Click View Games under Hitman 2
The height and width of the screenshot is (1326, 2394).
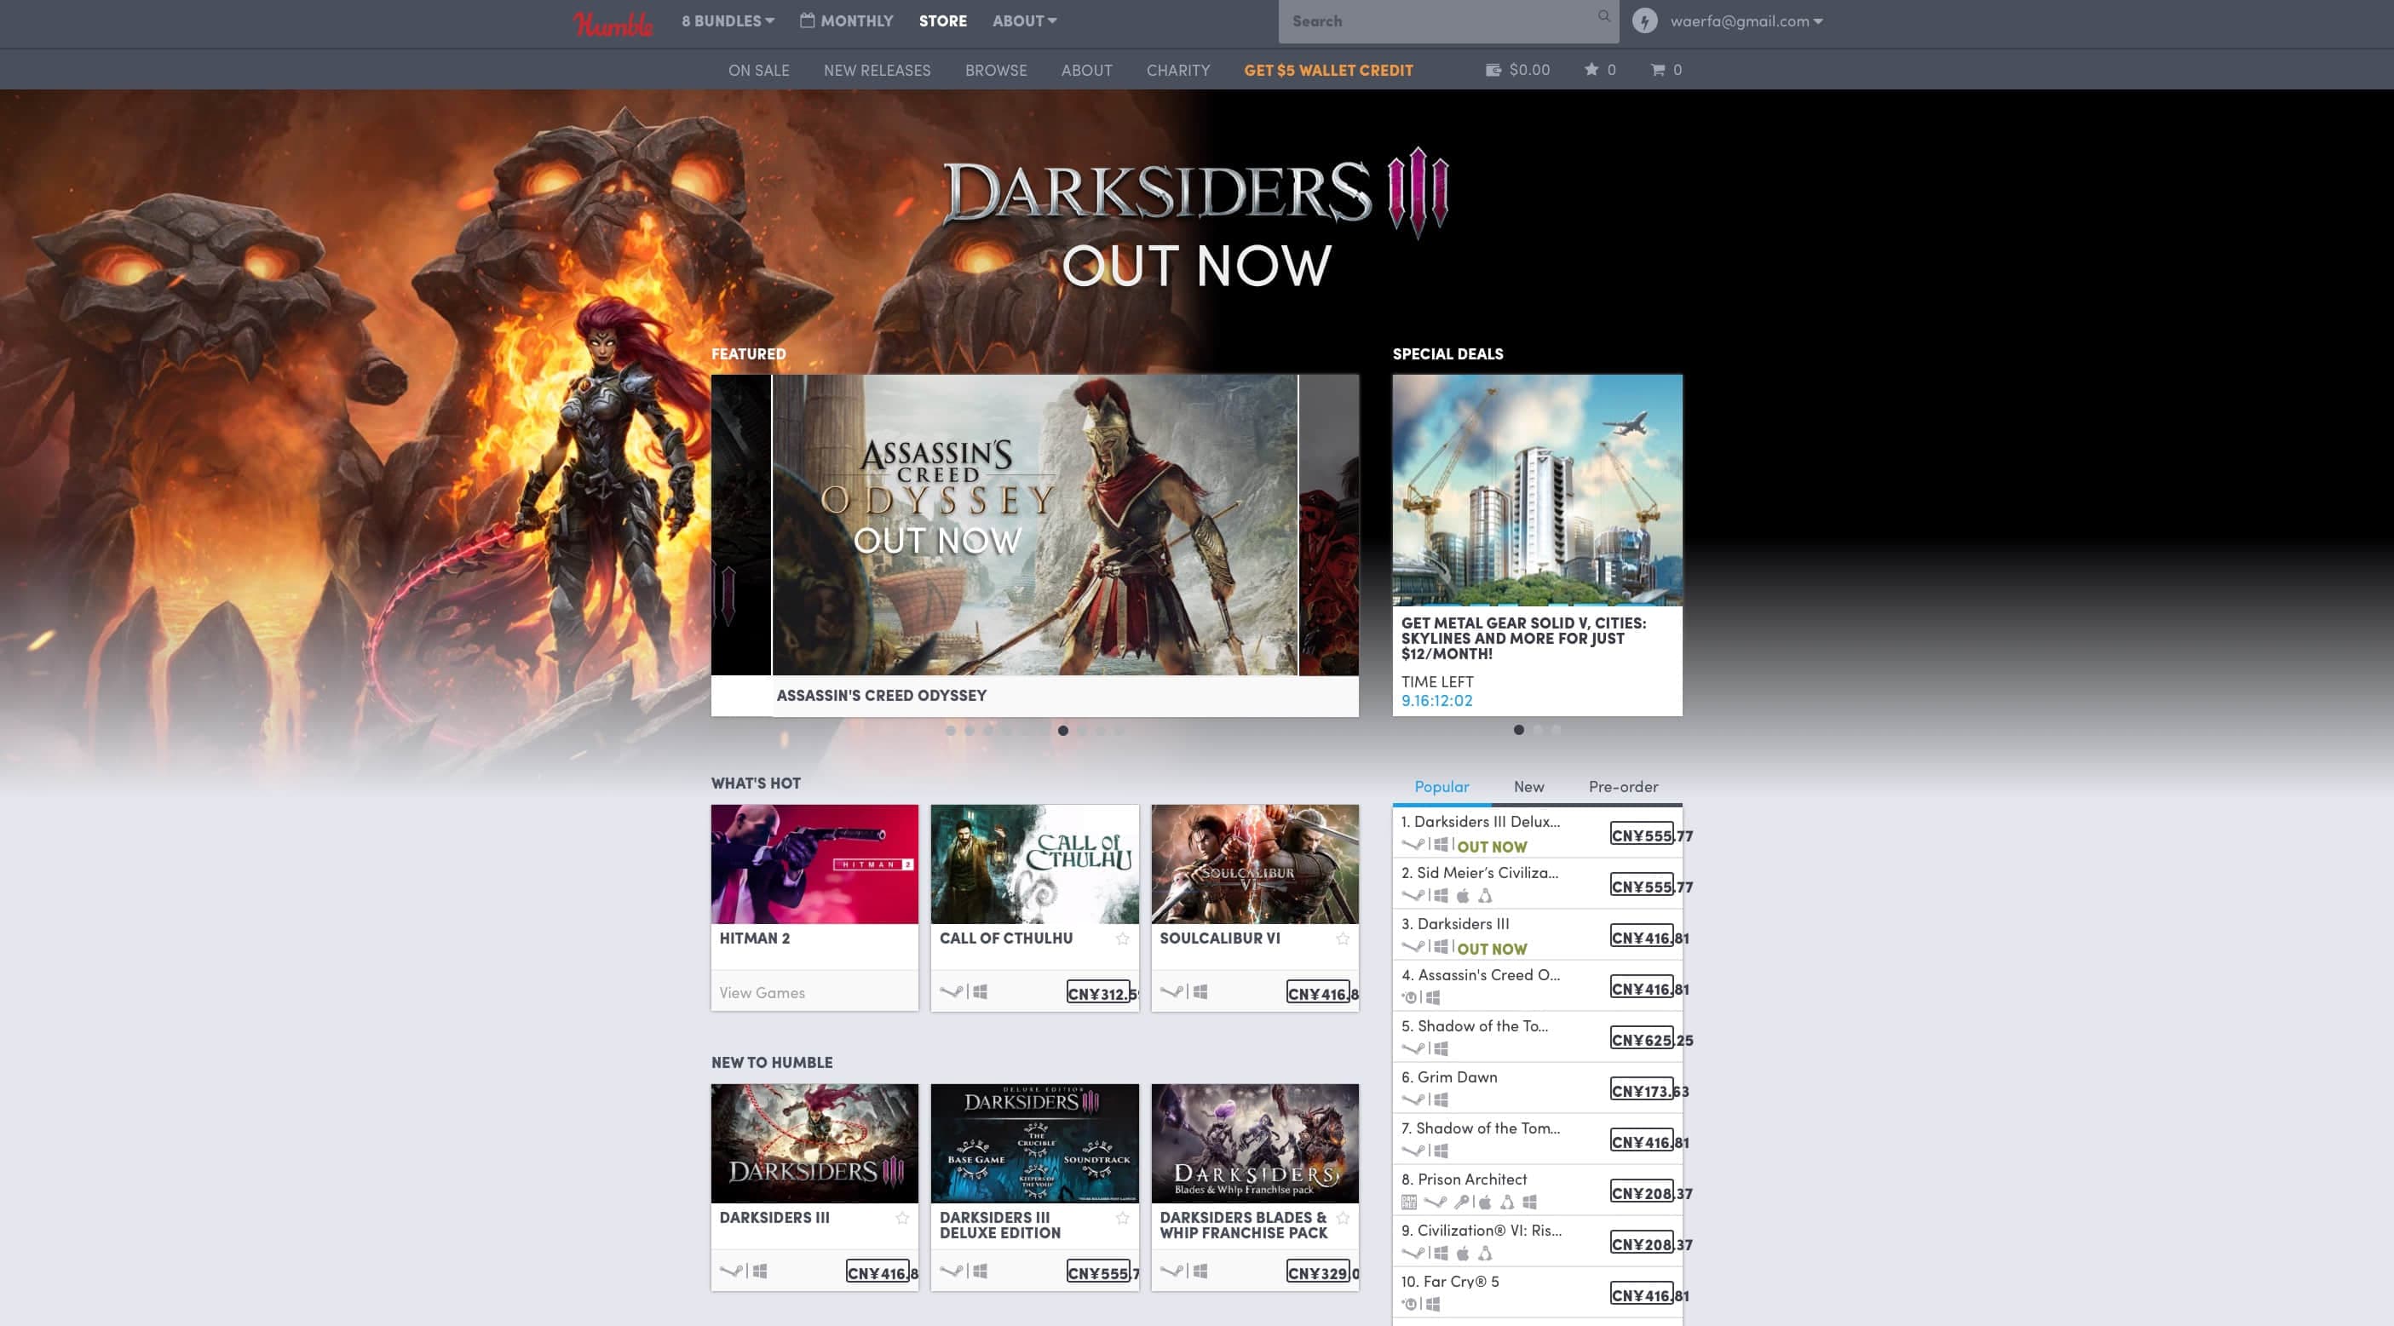(762, 992)
